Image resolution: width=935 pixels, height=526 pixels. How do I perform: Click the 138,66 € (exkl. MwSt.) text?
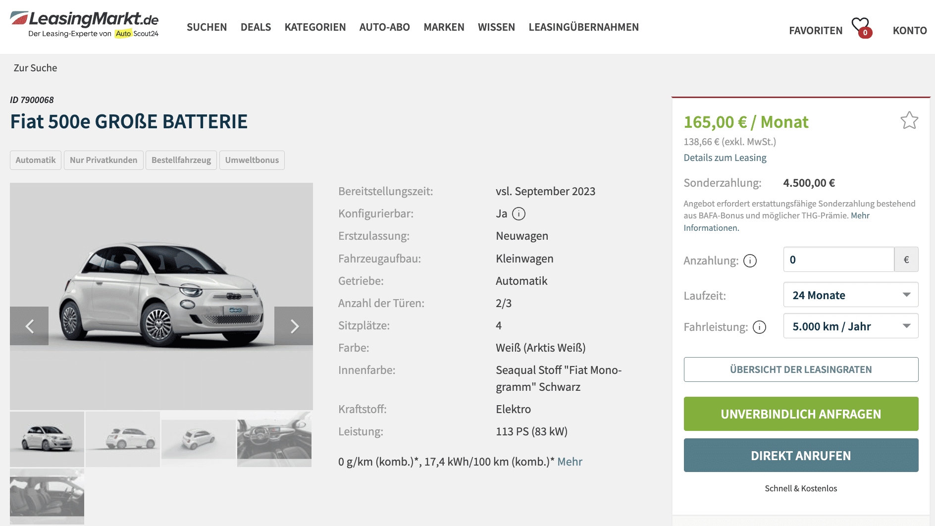click(729, 142)
